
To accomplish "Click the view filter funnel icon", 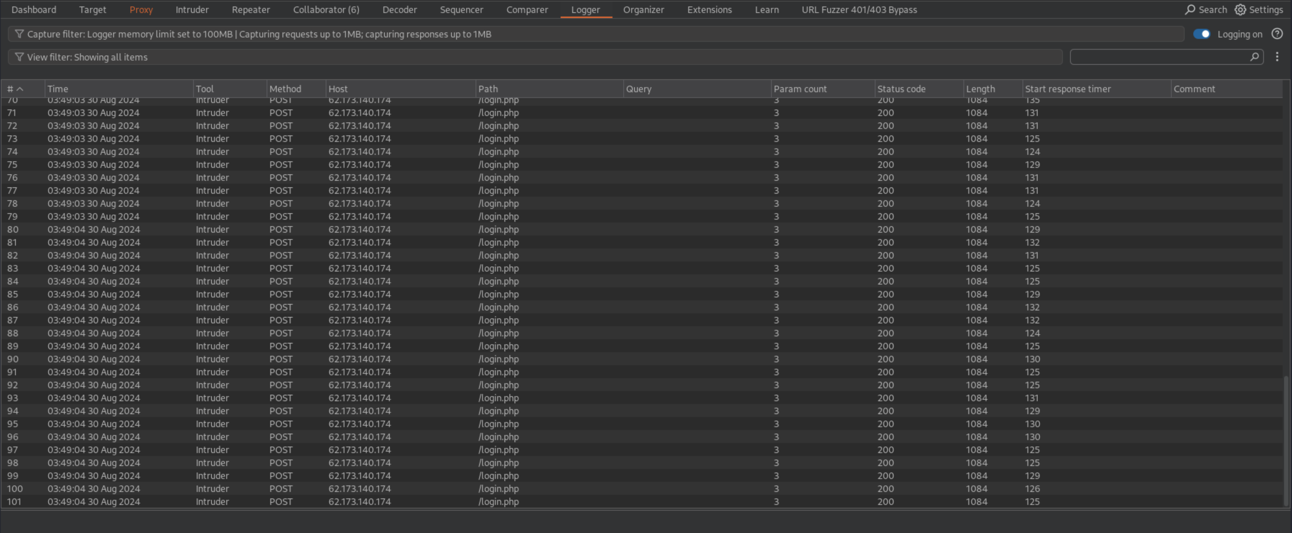I will pyautogui.click(x=19, y=57).
